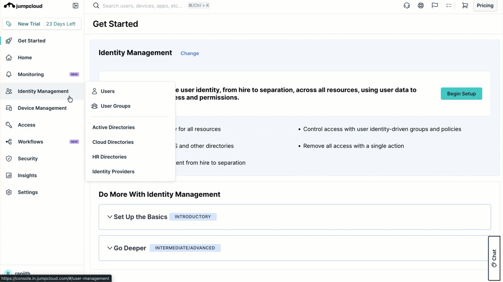Click the user avatar R icon
Image resolution: width=503 pixels, height=282 pixels.
click(8, 273)
